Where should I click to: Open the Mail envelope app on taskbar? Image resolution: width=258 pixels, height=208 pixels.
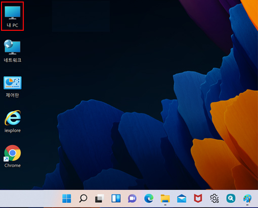click(x=182, y=198)
